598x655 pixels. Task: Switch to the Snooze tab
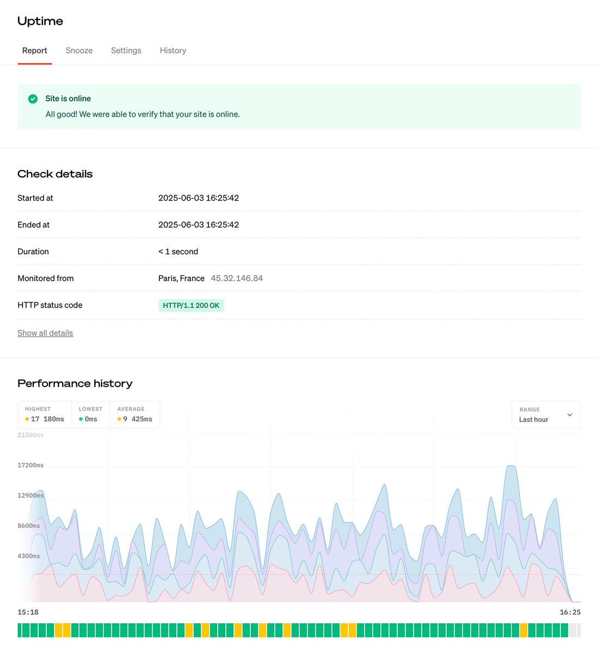79,51
